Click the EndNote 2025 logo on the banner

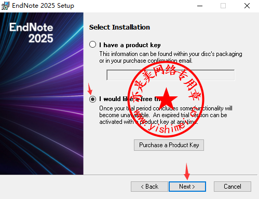tap(31, 33)
